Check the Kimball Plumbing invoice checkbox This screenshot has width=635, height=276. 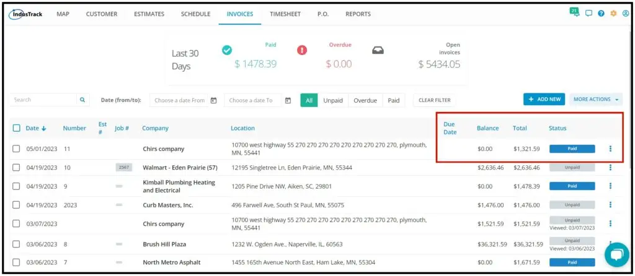(16, 186)
